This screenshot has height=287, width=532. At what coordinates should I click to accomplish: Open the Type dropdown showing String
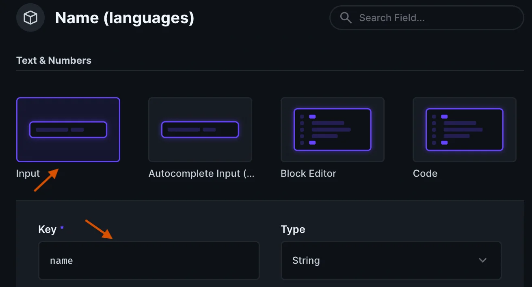[x=391, y=261]
